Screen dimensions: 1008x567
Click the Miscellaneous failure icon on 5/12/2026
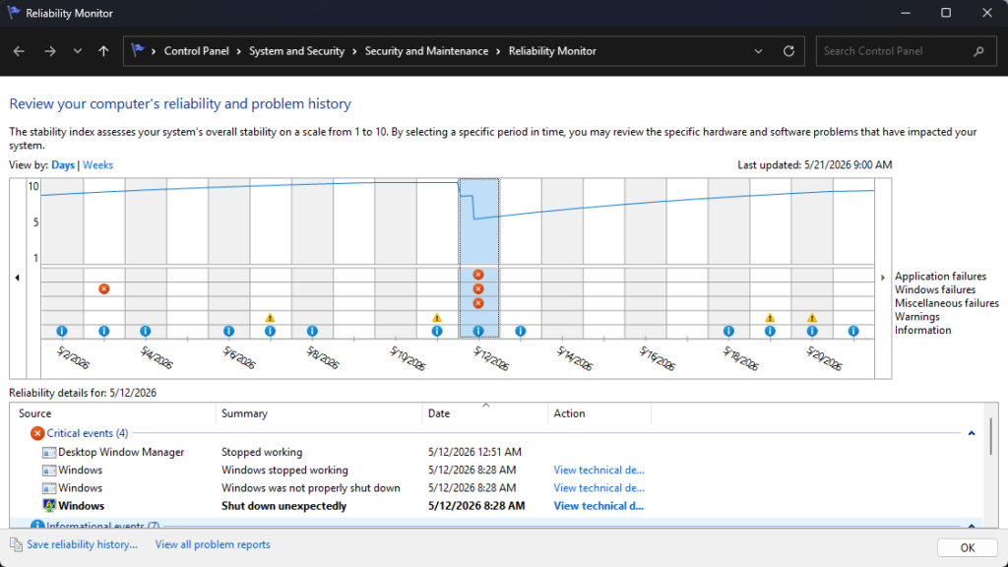click(x=478, y=303)
